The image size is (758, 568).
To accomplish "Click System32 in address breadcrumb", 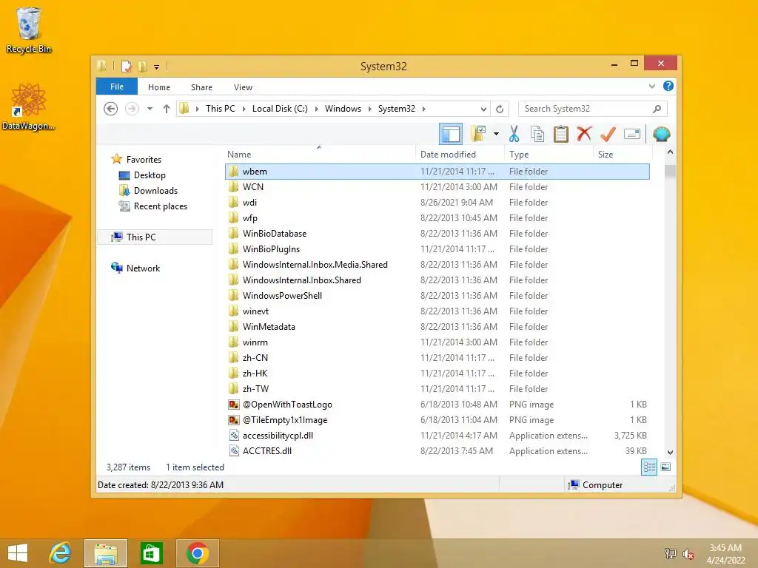I will [x=397, y=109].
